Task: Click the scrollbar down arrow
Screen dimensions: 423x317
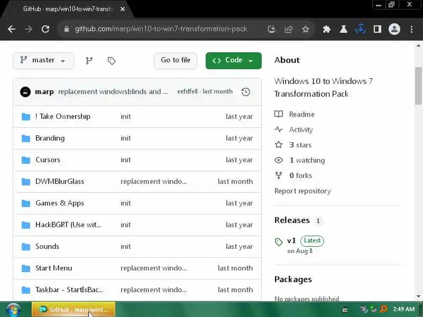Action: tap(418, 296)
